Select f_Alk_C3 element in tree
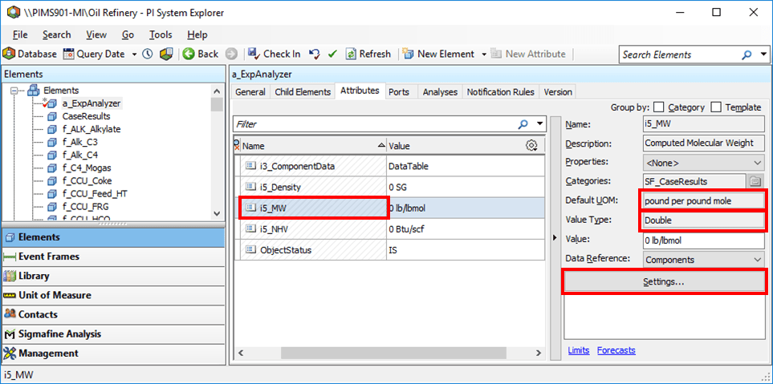Screen dimensions: 773x384 pyautogui.click(x=79, y=142)
